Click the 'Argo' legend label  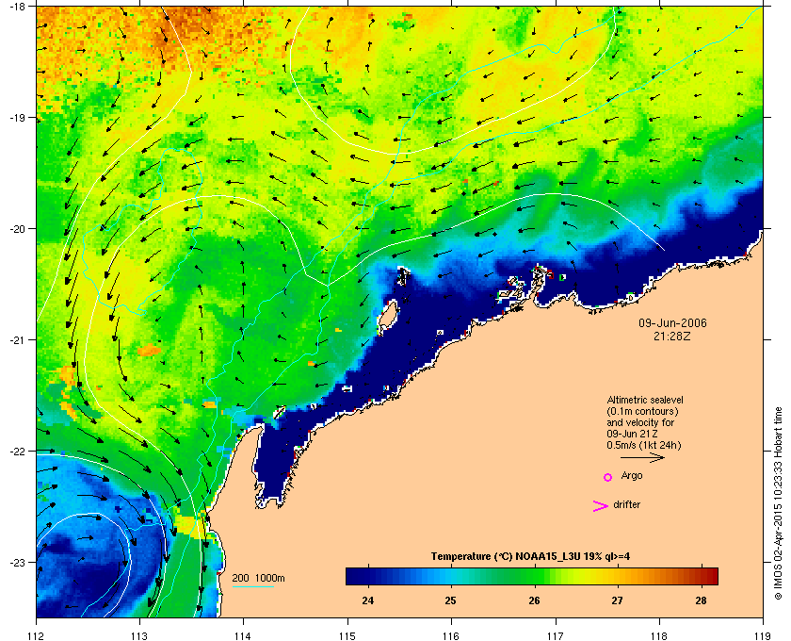(632, 476)
